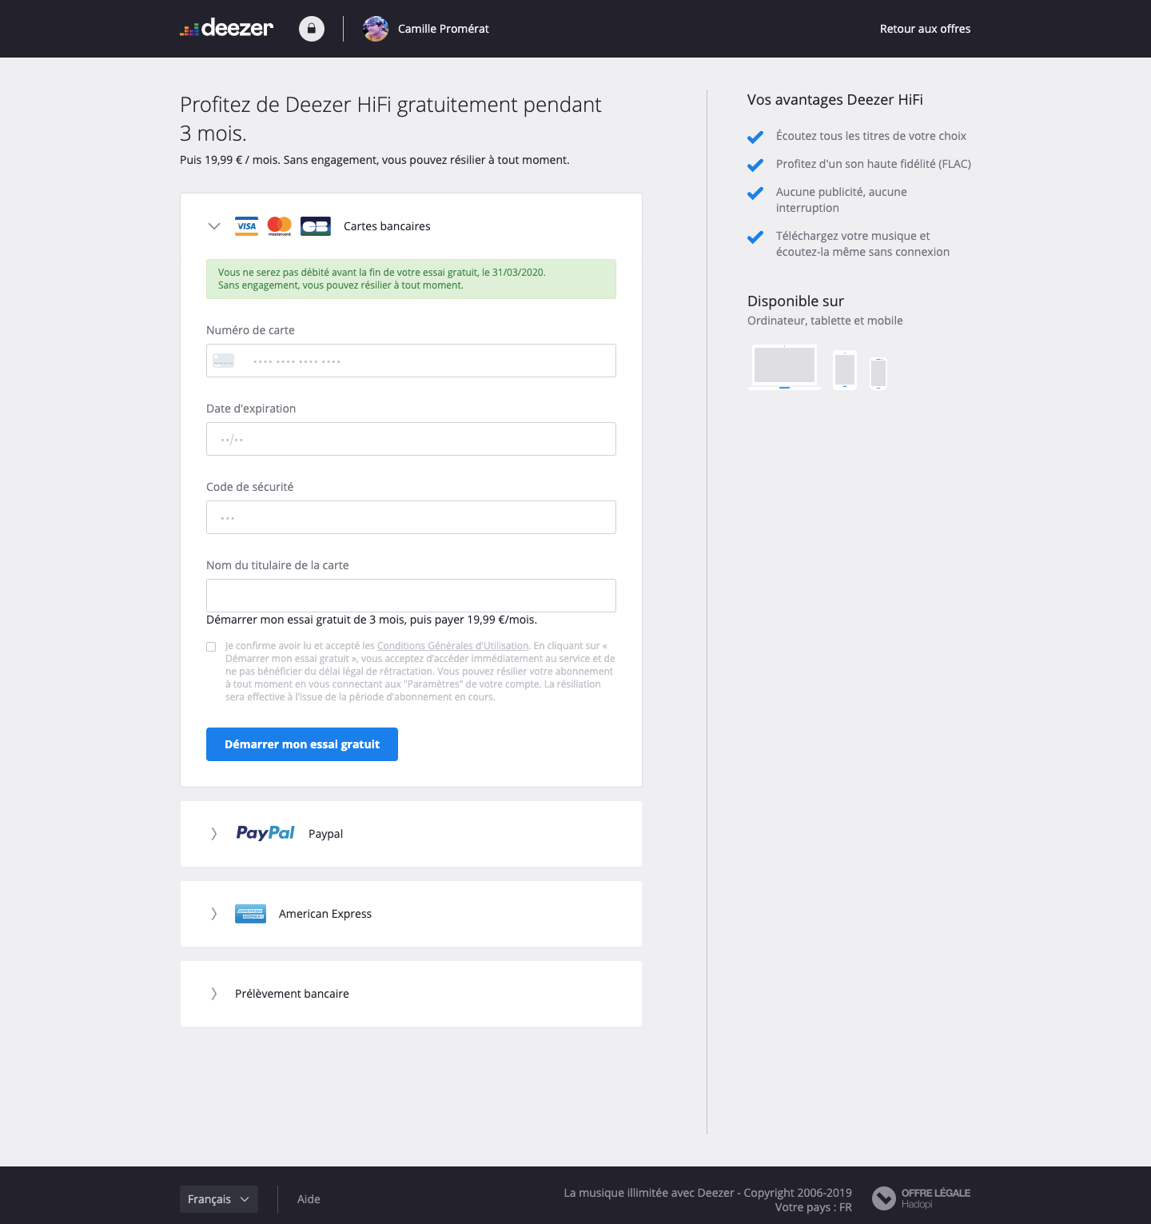Focus the Numéro de carte field
This screenshot has width=1151, height=1224.
point(411,361)
